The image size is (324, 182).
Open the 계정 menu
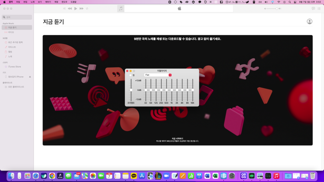(x=56, y=2)
